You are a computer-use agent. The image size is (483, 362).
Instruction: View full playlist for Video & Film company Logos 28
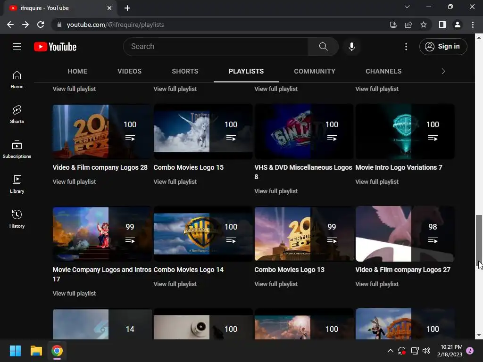[x=74, y=181]
